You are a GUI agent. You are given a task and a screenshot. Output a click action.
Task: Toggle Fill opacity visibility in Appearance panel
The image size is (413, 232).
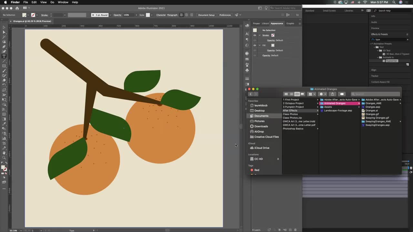255,50
